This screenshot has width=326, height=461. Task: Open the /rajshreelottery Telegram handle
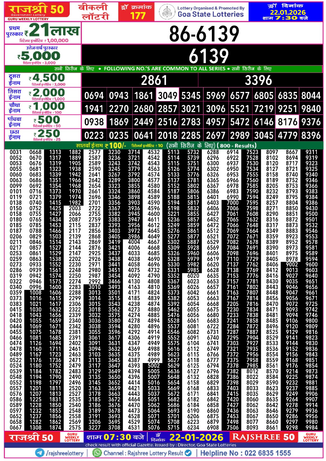point(65,453)
